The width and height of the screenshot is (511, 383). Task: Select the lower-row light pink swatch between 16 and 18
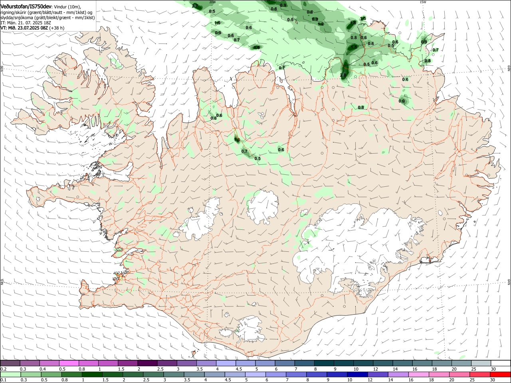click(x=418, y=375)
